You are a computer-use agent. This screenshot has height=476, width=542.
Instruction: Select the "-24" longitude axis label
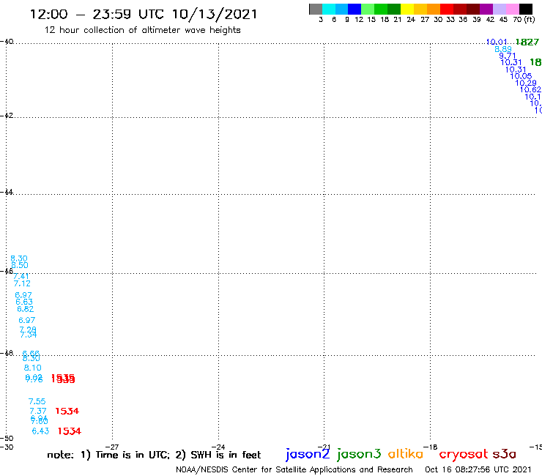click(x=218, y=447)
